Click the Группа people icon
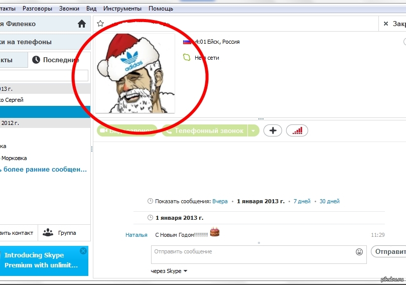The width and height of the screenshot is (406, 285). 48,232
